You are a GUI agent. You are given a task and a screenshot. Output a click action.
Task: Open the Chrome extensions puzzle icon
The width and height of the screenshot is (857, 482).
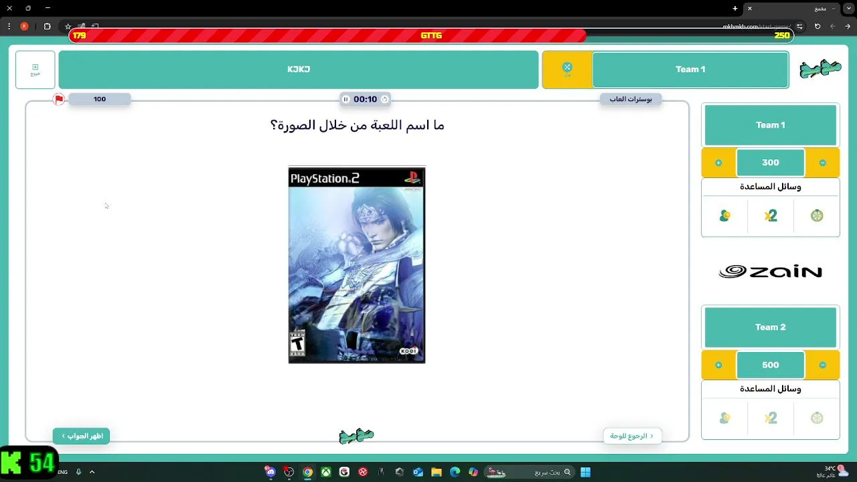coord(47,26)
